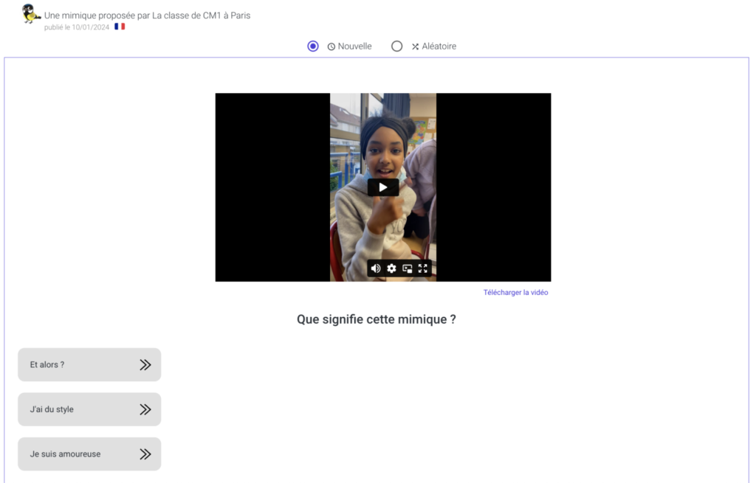Click the clock icon beside Nouvelle
The image size is (756, 483).
coord(331,46)
